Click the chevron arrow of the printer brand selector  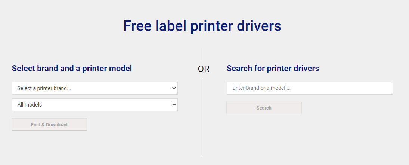(x=174, y=88)
